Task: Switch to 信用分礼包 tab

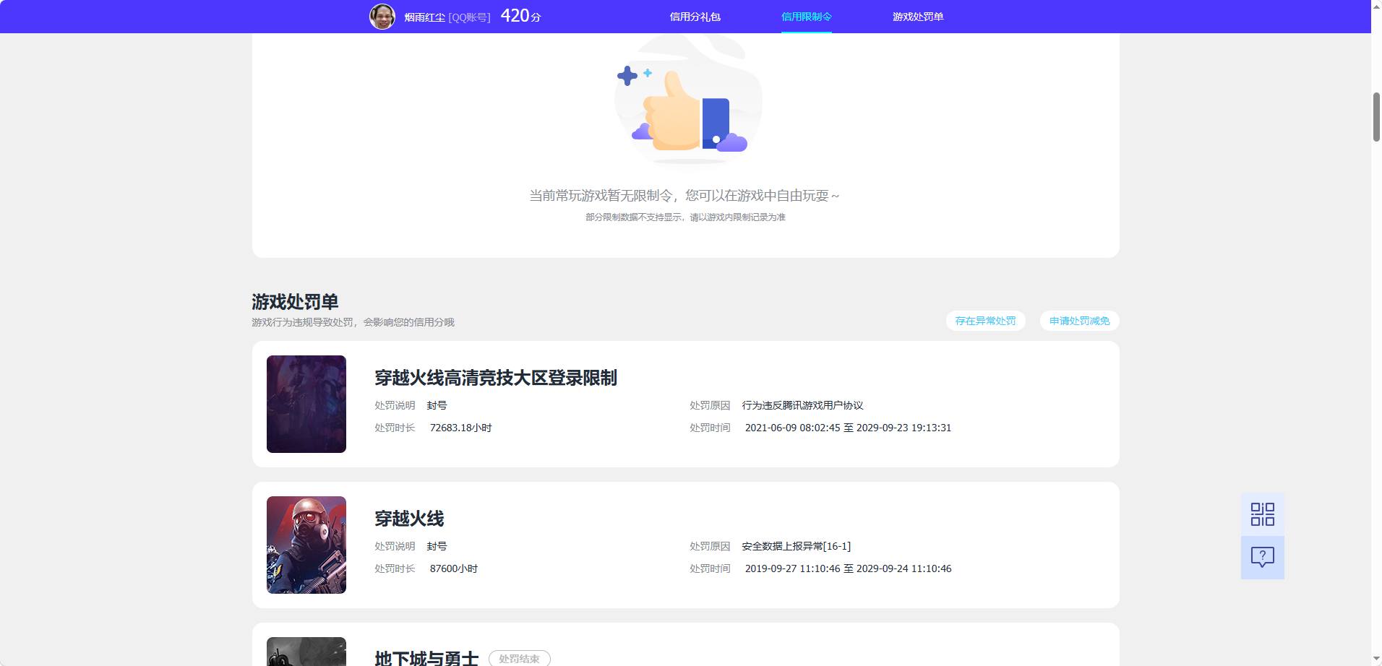Action: [695, 17]
